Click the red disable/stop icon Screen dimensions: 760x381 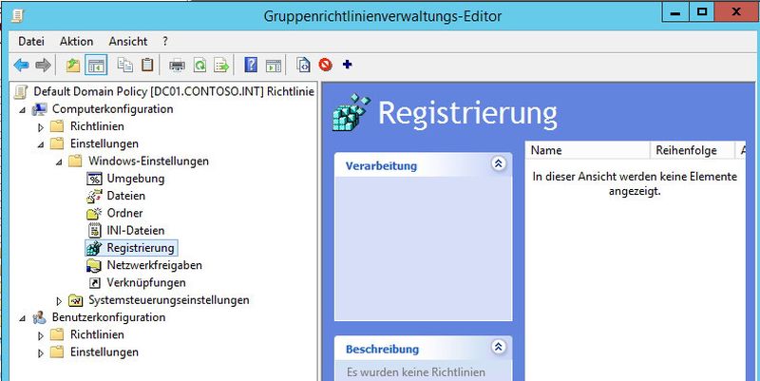point(325,65)
